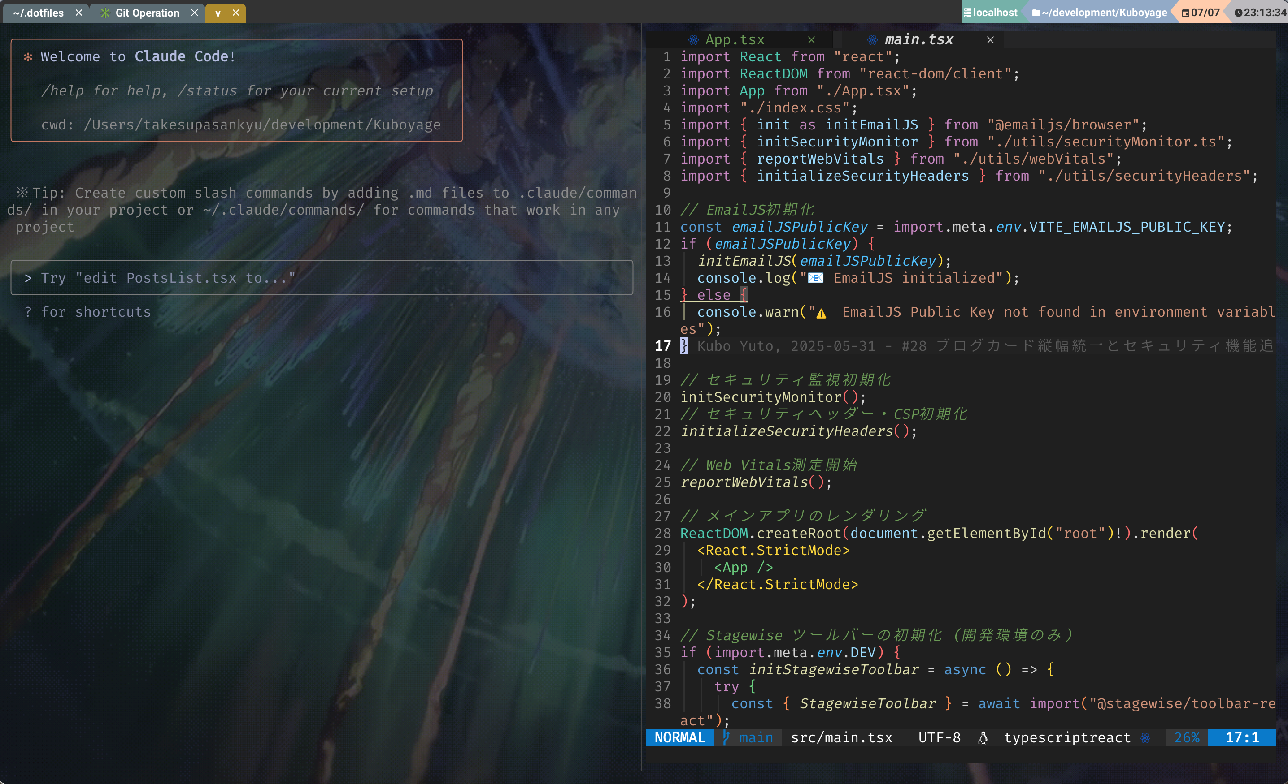Click the initSecurityMonitor() call on line 20
Image resolution: width=1288 pixels, height=784 pixels.
(773, 397)
